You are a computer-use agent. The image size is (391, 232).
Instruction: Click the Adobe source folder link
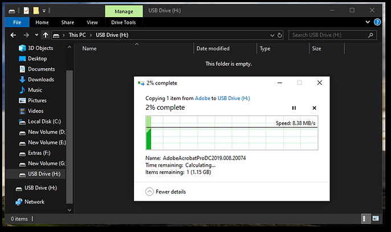tap(202, 98)
